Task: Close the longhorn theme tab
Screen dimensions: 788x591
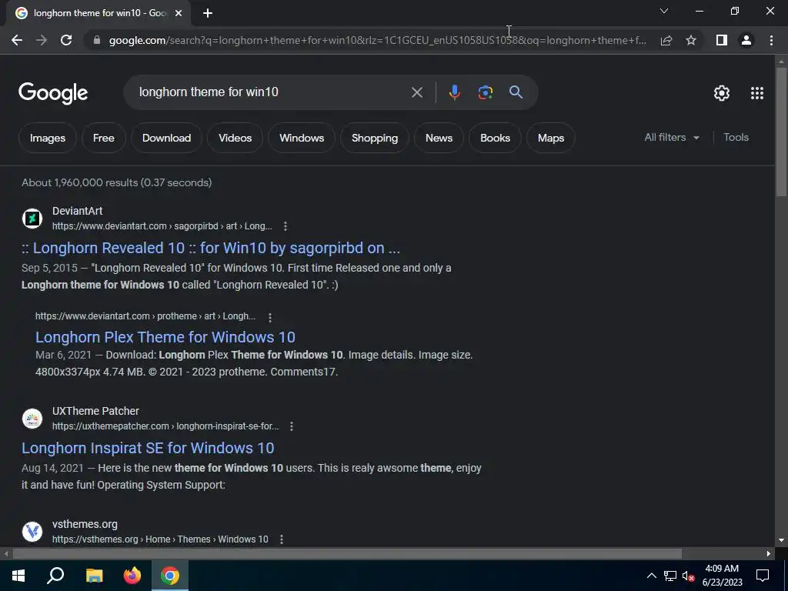Action: click(x=179, y=13)
